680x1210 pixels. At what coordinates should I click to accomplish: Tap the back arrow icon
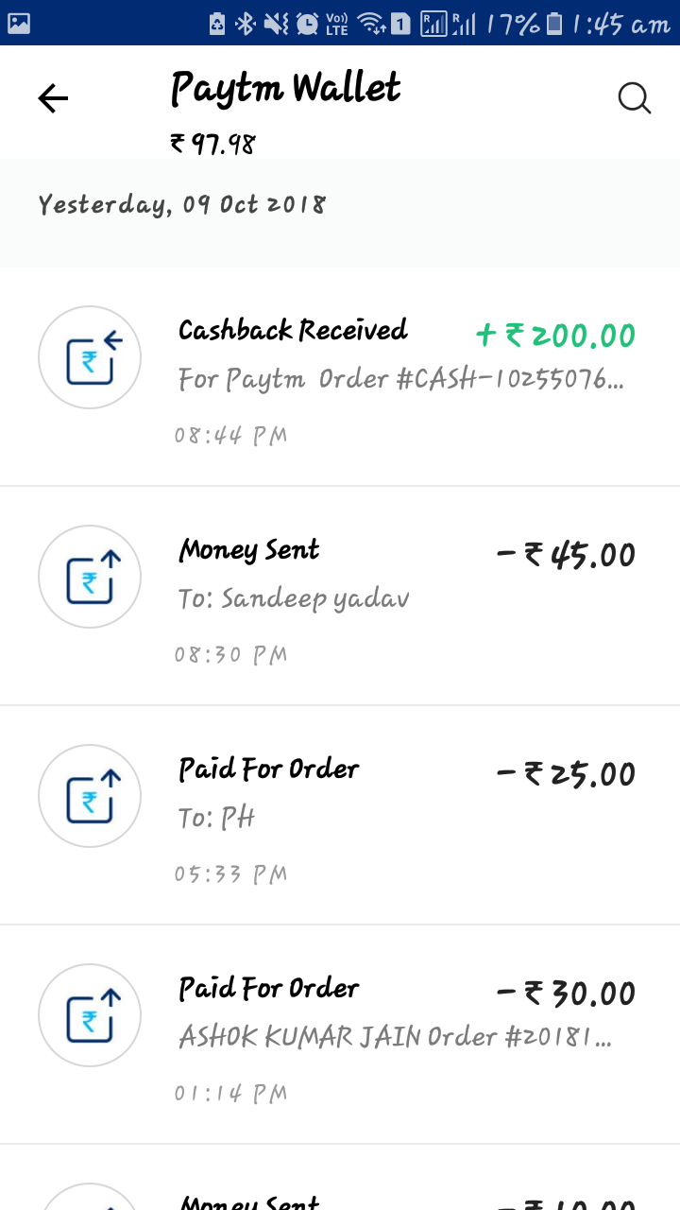click(x=53, y=98)
